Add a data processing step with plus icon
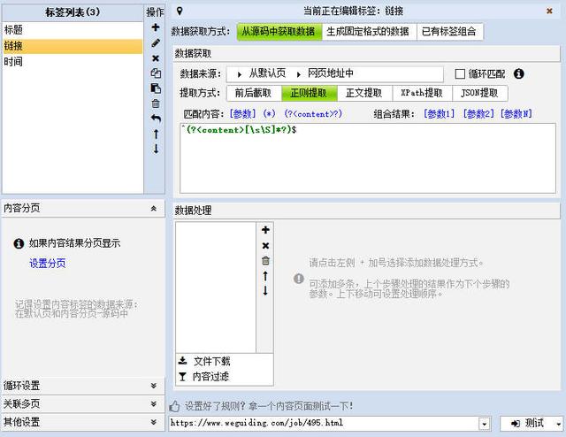The image size is (566, 437). [x=265, y=230]
